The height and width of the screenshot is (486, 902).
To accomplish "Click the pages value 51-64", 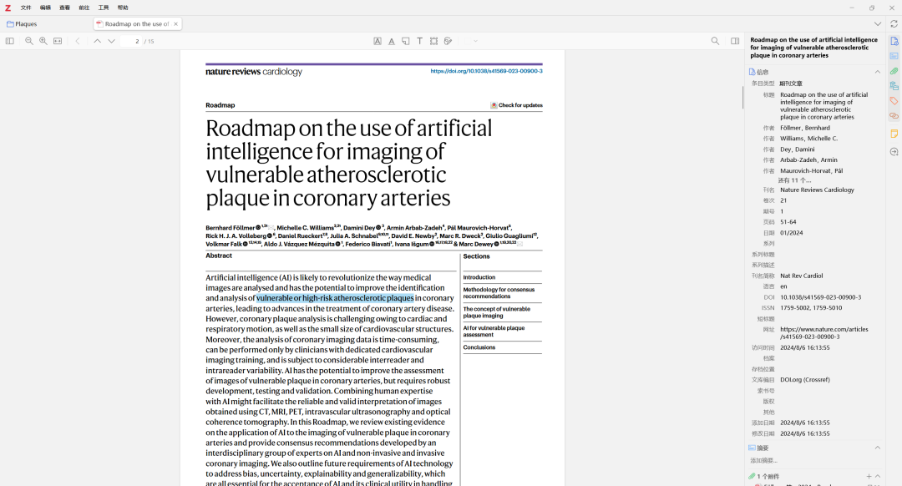I will tap(788, 222).
